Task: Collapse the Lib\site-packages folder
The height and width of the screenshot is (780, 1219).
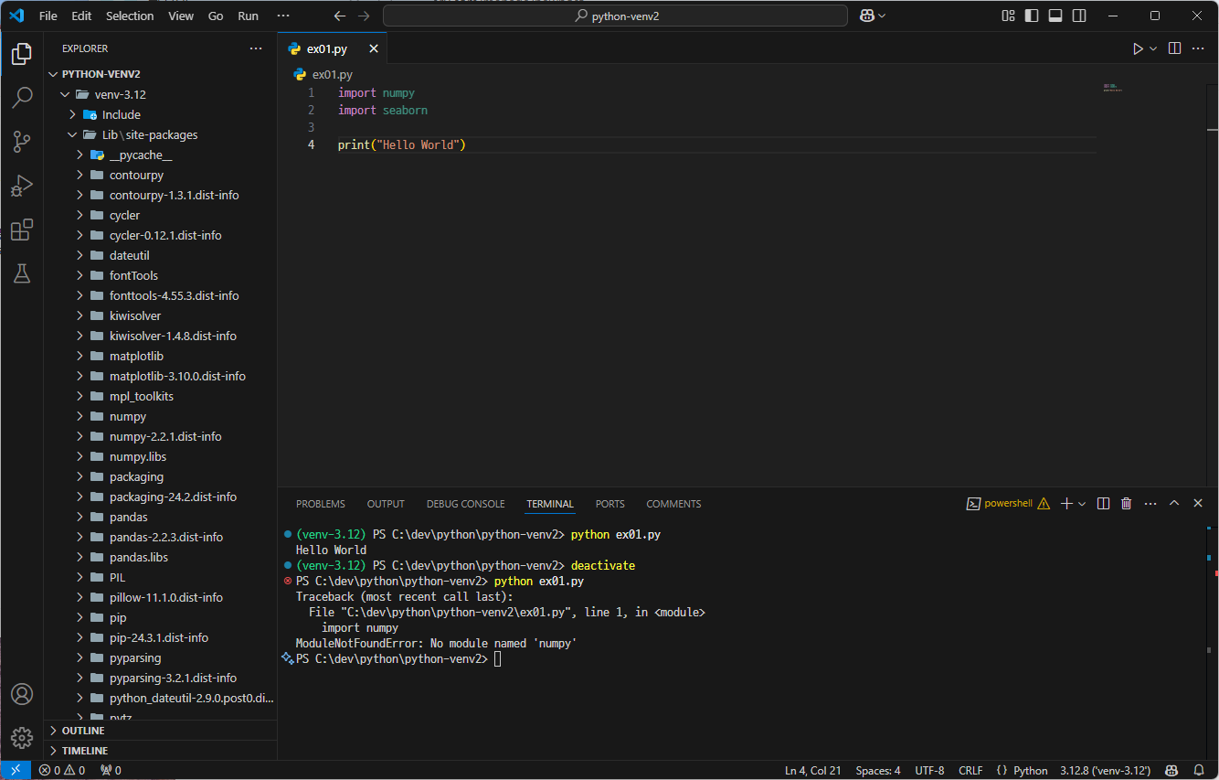Action: click(160, 134)
